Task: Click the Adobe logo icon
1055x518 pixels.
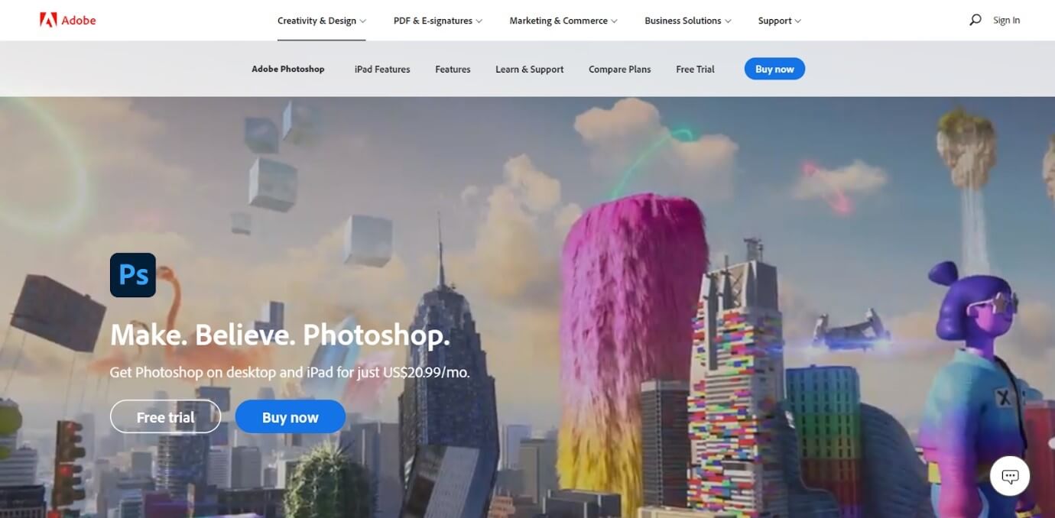Action: click(x=48, y=20)
